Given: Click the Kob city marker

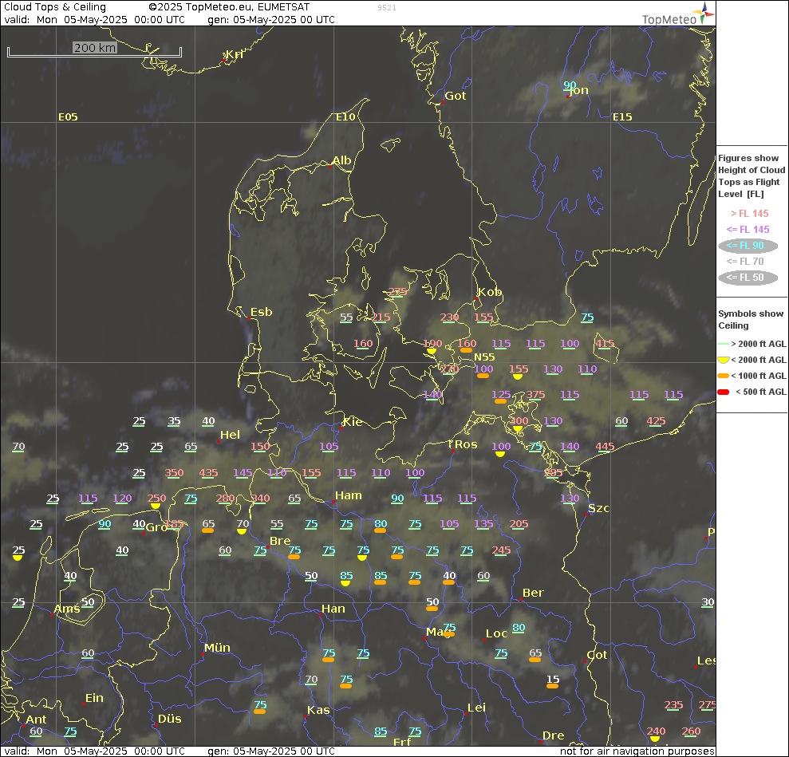Looking at the screenshot, I should coord(476,298).
